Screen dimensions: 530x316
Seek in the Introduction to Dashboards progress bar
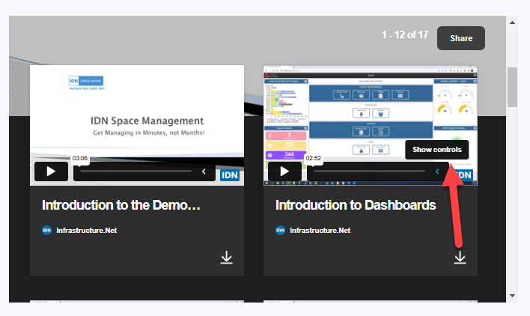[369, 171]
